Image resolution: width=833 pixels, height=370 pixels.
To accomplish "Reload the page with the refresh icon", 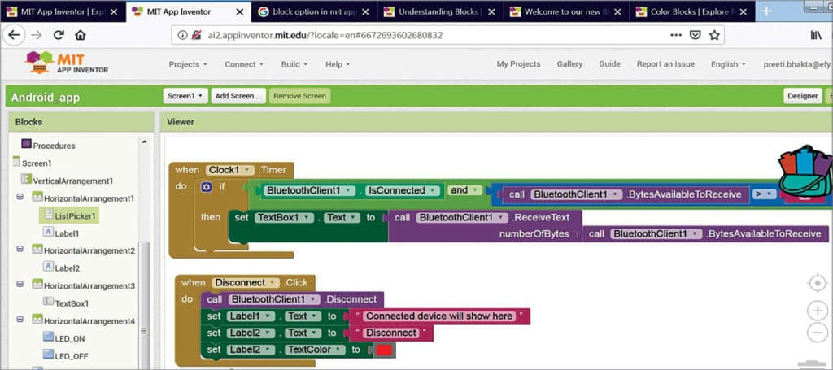I will [59, 35].
